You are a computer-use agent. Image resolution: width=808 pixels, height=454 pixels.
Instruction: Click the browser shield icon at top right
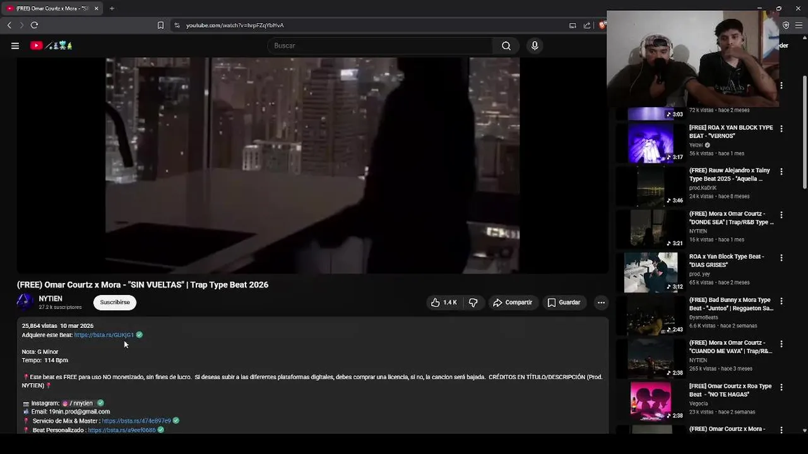pos(786,25)
